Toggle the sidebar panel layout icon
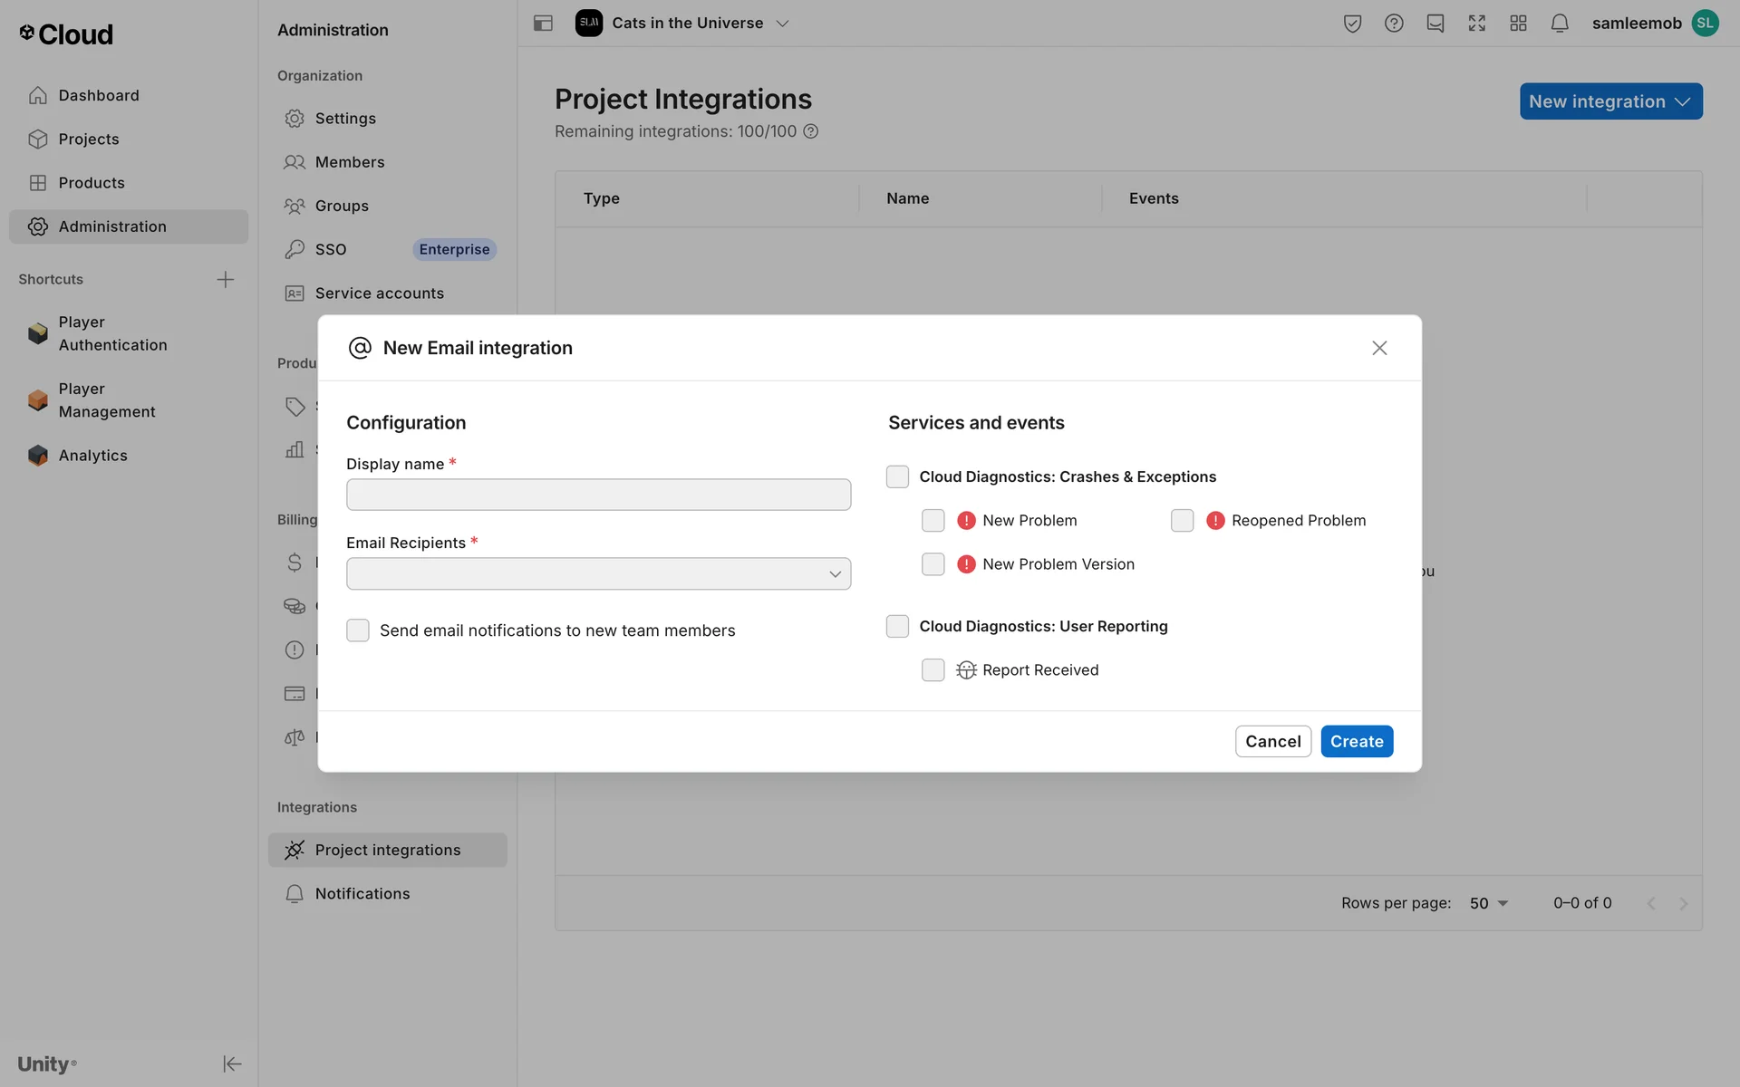 pos(543,24)
